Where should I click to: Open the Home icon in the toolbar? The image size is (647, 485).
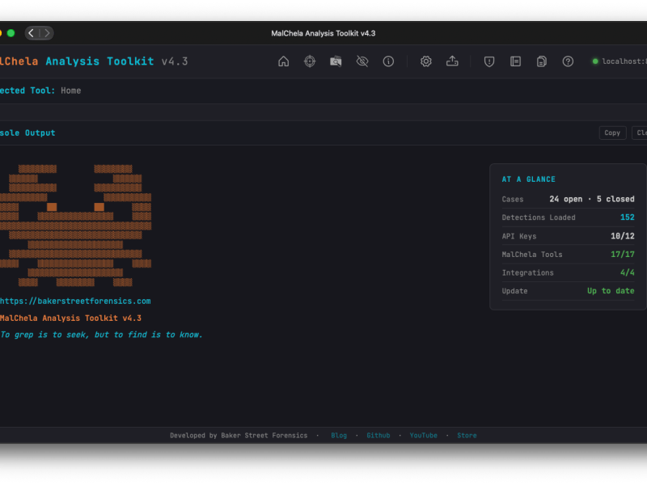click(x=284, y=61)
